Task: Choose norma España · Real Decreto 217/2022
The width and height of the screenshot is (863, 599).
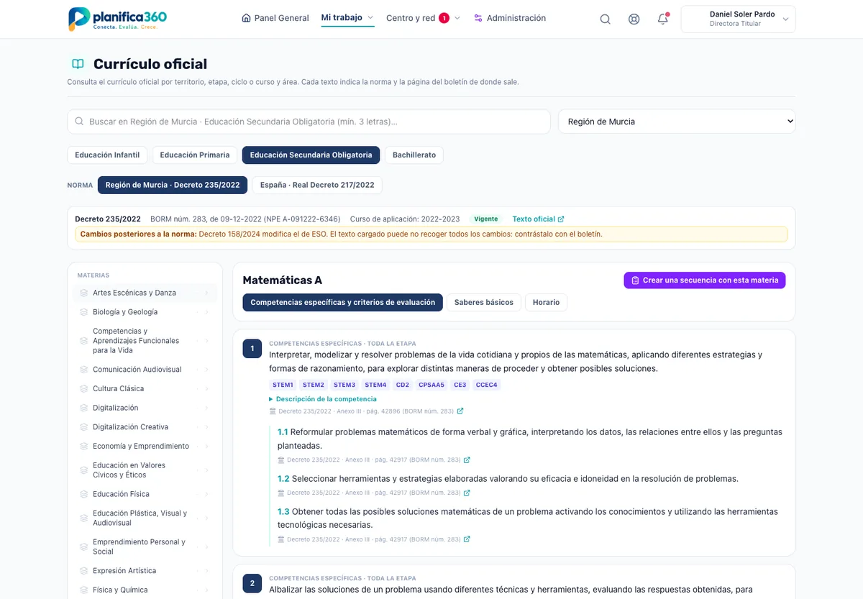Action: [x=317, y=185]
